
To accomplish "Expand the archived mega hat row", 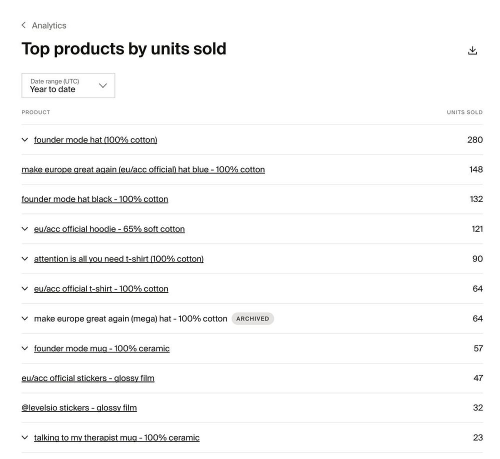I will (x=25, y=318).
